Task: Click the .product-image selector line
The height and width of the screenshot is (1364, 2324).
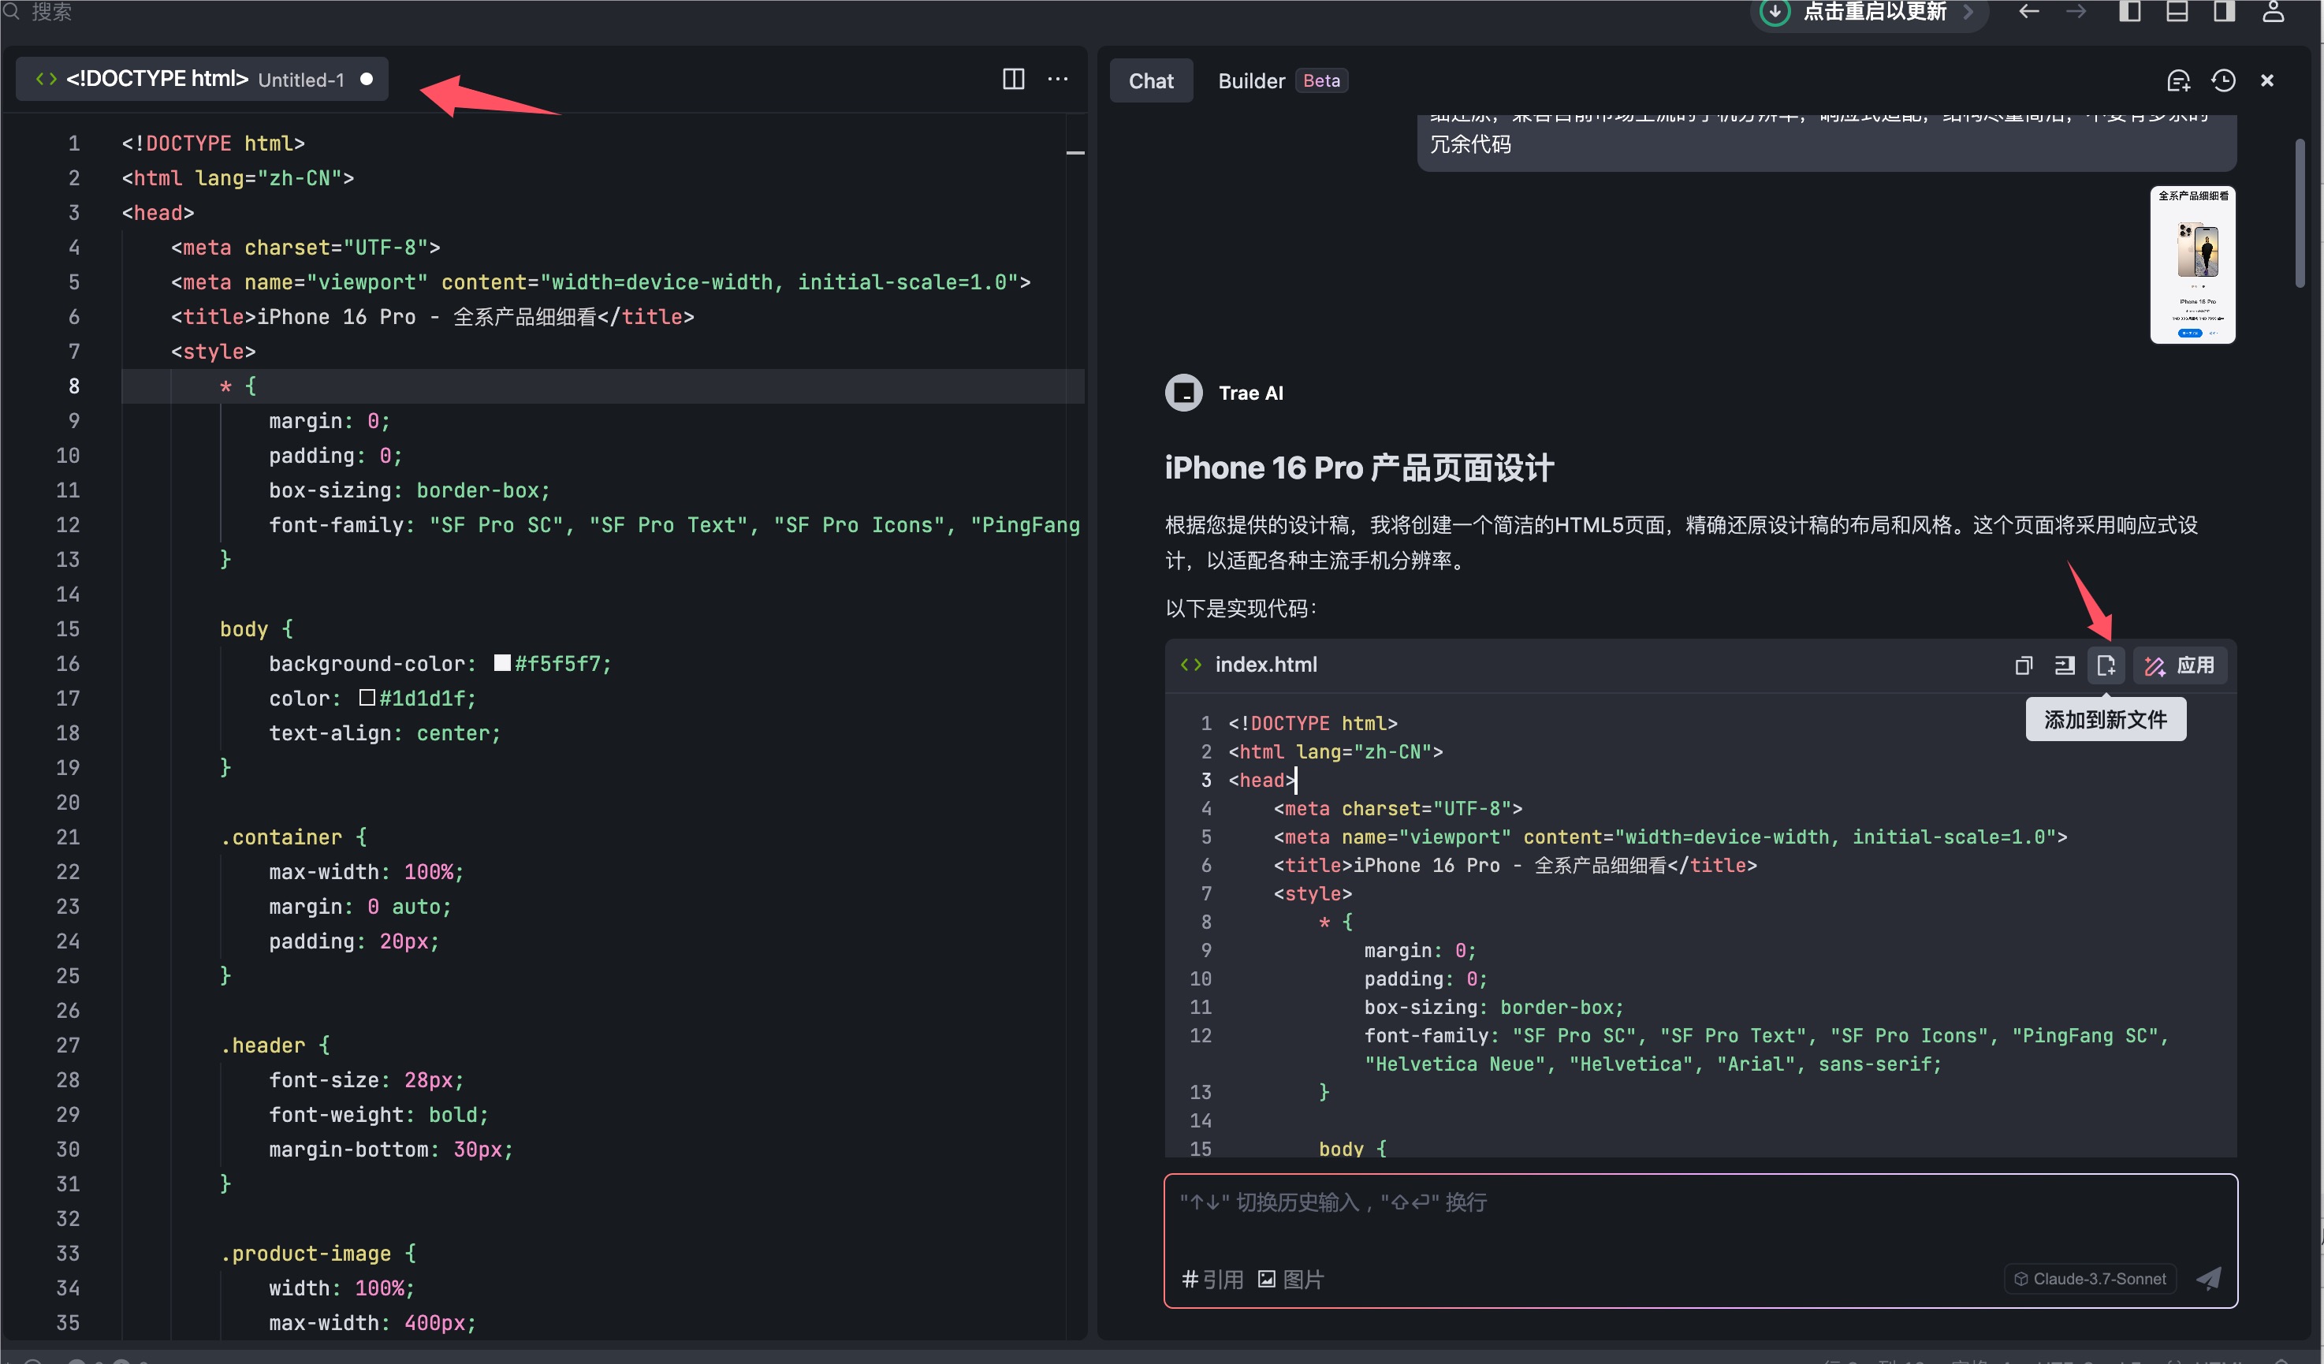Action: 318,1254
